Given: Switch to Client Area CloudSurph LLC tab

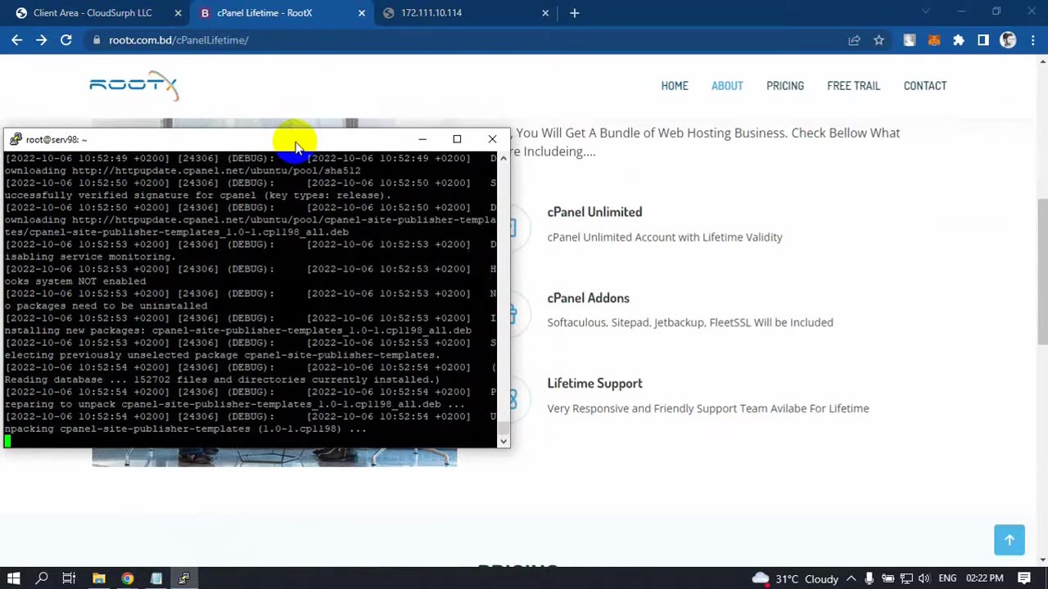Looking at the screenshot, I should coord(93,13).
